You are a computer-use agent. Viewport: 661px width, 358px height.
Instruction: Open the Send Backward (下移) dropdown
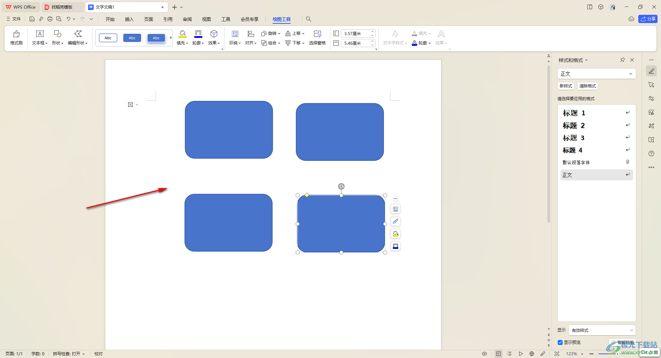coord(295,43)
